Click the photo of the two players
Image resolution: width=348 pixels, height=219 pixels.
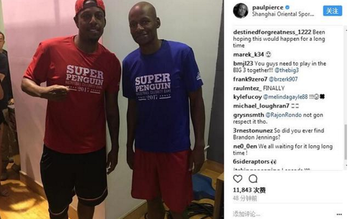point(112,109)
